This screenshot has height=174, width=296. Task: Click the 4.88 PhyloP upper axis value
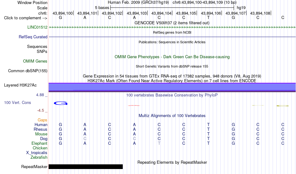(40, 95)
